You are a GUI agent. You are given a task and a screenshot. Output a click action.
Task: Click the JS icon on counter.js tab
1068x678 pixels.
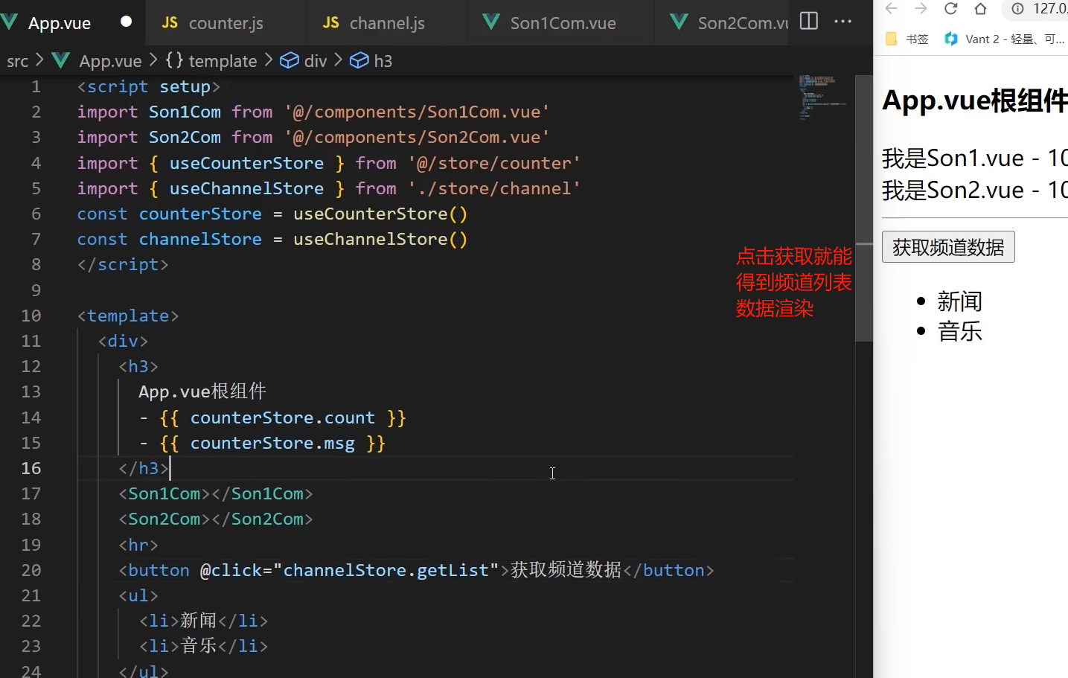(x=170, y=22)
